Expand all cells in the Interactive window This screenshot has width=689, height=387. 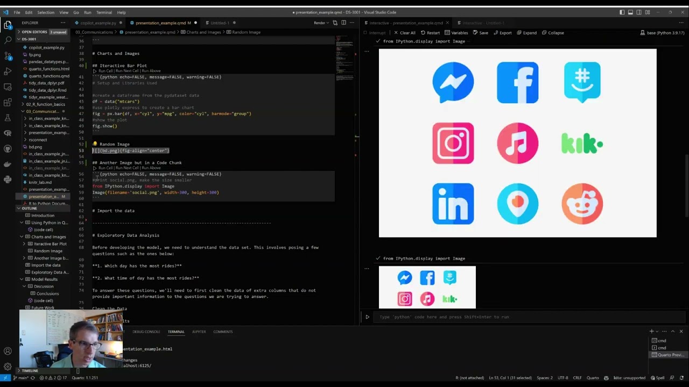pos(526,33)
